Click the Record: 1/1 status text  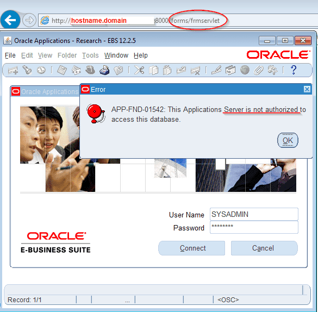(x=24, y=300)
